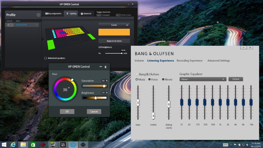
Task: Select the Default profile row
Action: [x=22, y=25]
